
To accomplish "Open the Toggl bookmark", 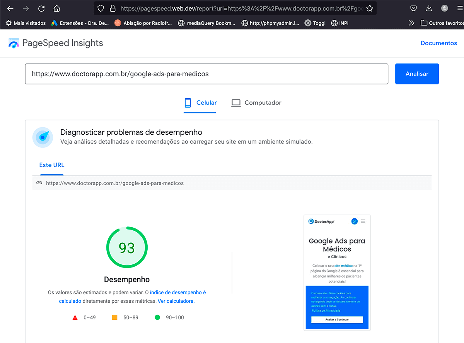I will [x=315, y=23].
